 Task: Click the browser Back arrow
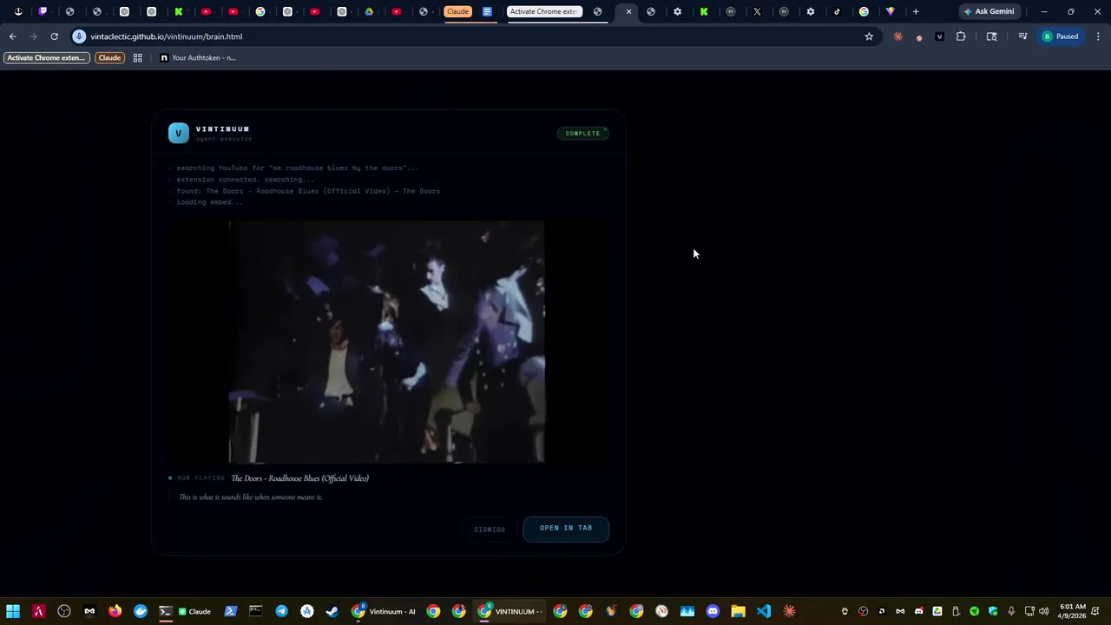[12, 36]
